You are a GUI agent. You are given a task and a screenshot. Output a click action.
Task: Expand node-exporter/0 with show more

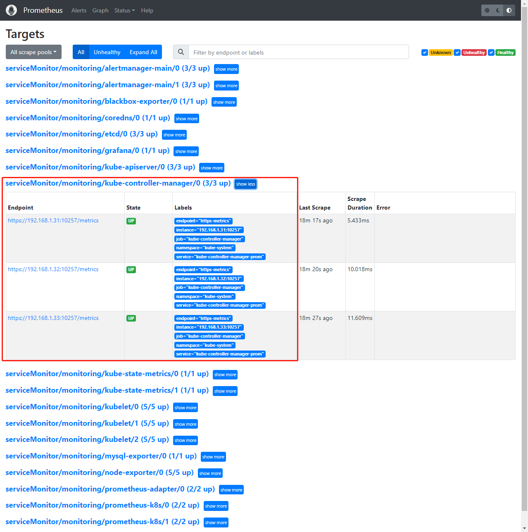click(210, 473)
